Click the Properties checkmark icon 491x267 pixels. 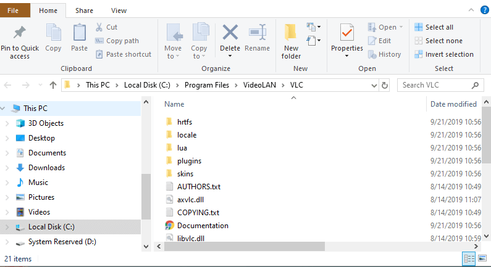[347, 33]
